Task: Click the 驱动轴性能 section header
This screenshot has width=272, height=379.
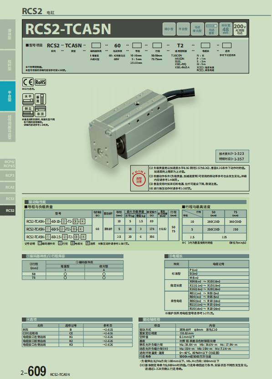Action: tap(135, 202)
